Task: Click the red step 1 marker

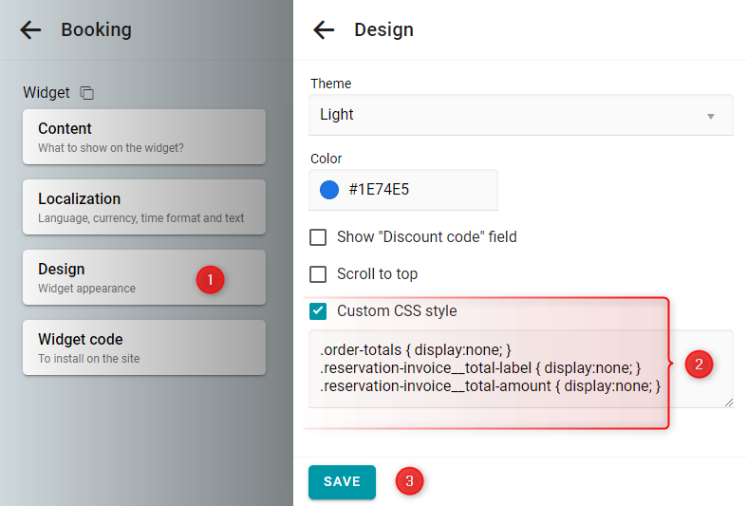Action: [x=210, y=280]
